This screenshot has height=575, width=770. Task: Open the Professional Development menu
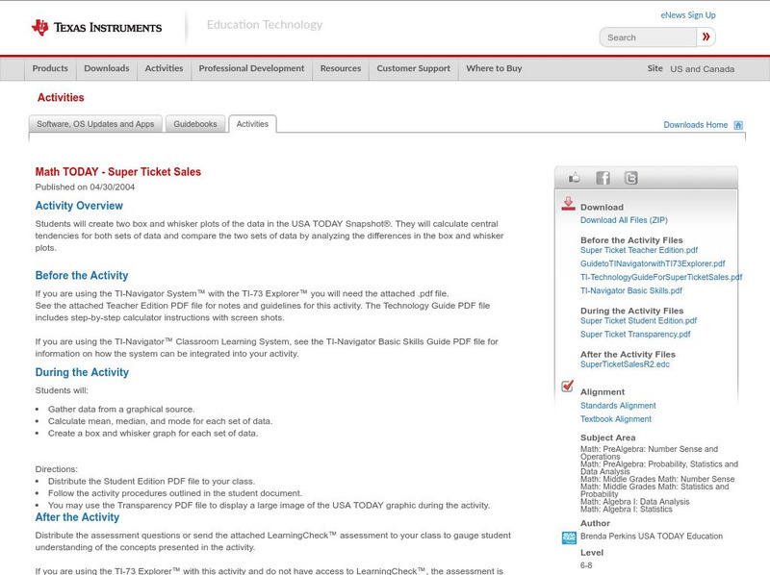(x=251, y=68)
